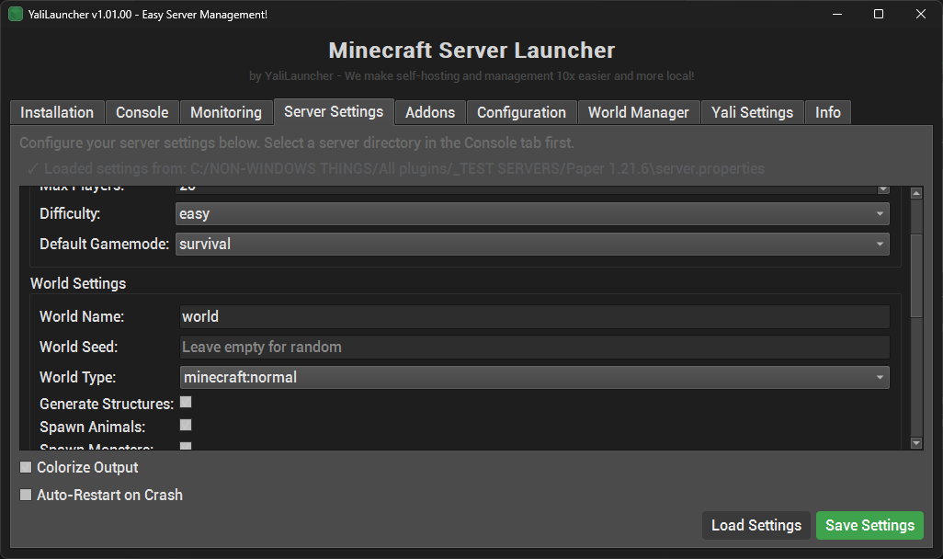Click the Load Settings button

[x=756, y=525]
